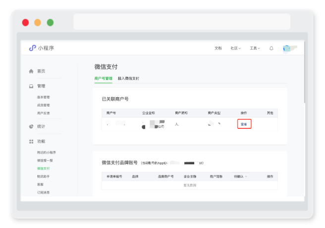325x228 pixels.
Task: Open 附近的小程序 in the sidebar
Action: point(47,152)
